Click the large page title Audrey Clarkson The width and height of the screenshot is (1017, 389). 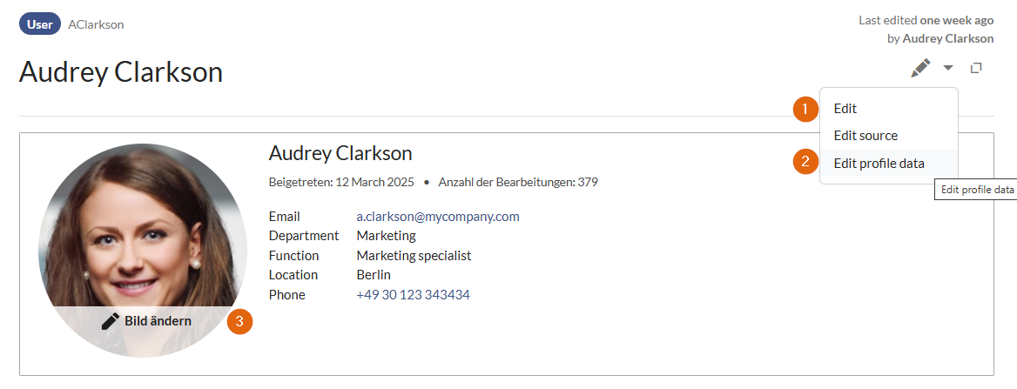121,72
